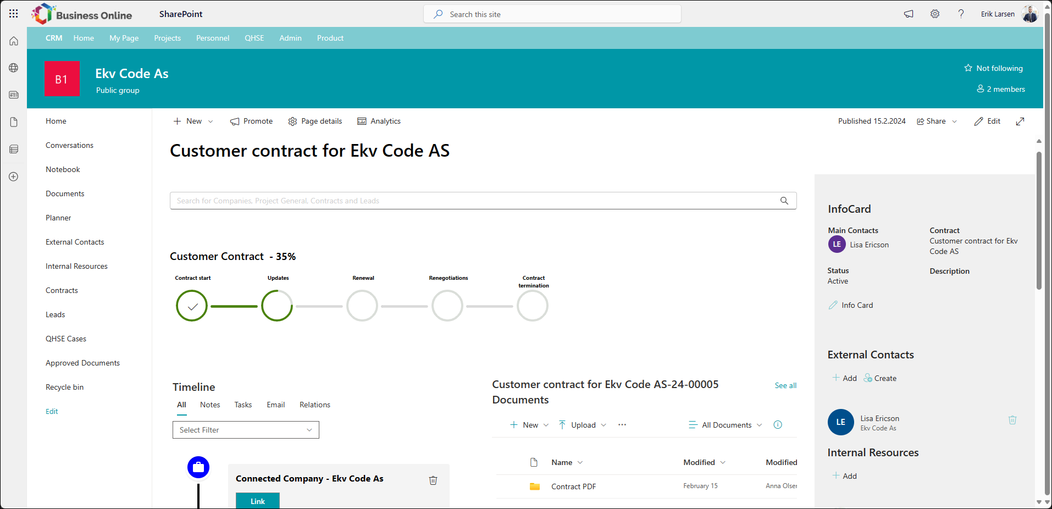Click the globe icon in left rail
This screenshot has width=1052, height=509.
point(14,68)
